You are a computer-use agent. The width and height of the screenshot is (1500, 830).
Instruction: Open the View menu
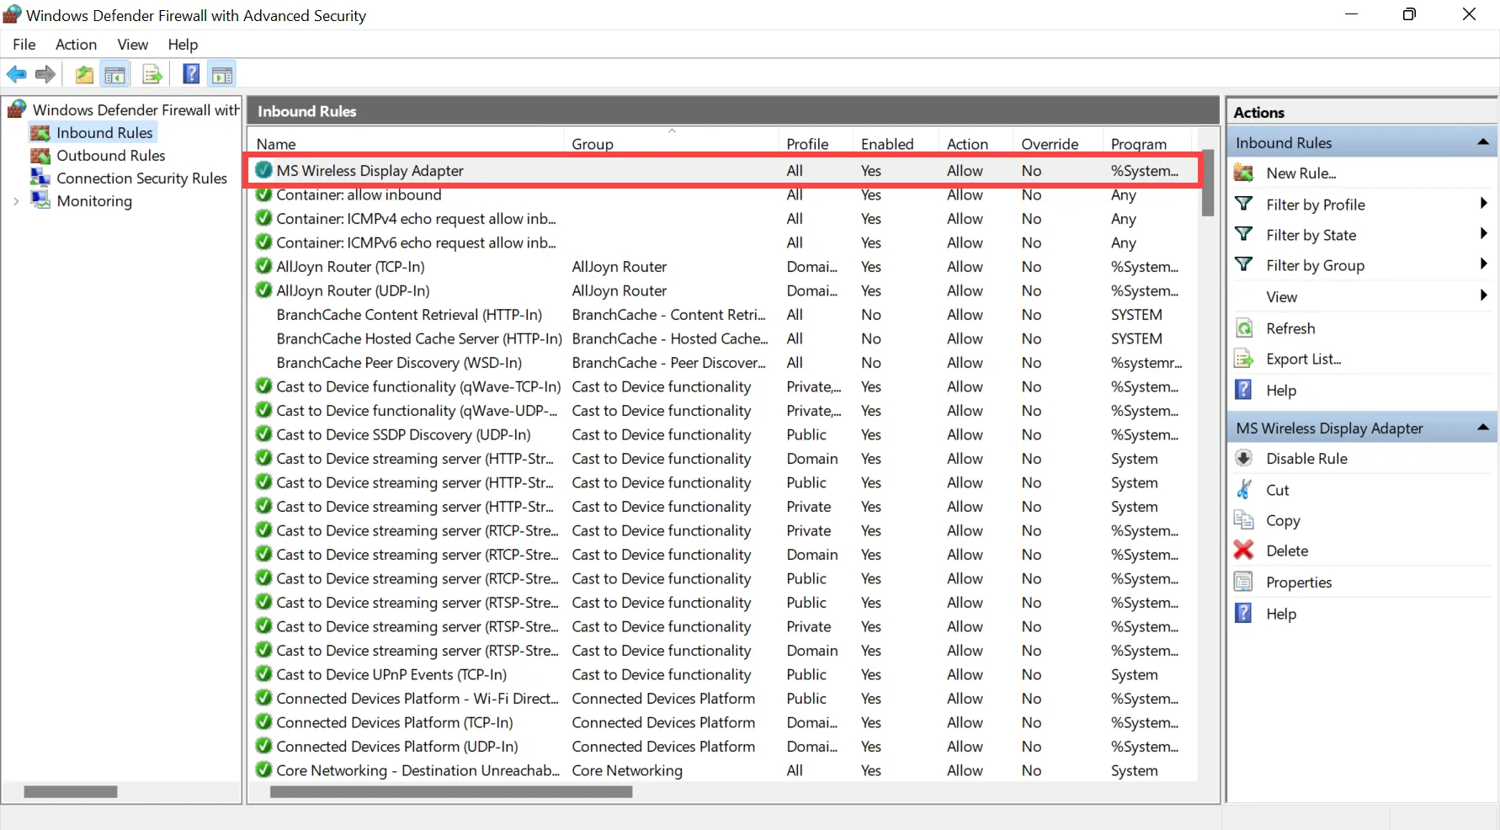tap(132, 45)
